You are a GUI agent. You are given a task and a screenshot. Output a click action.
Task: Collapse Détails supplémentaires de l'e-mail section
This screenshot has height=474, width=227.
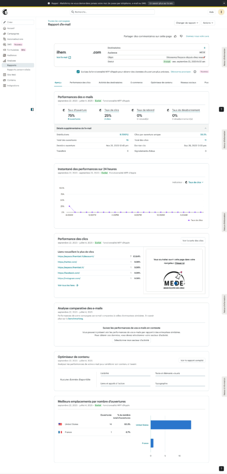(x=205, y=129)
